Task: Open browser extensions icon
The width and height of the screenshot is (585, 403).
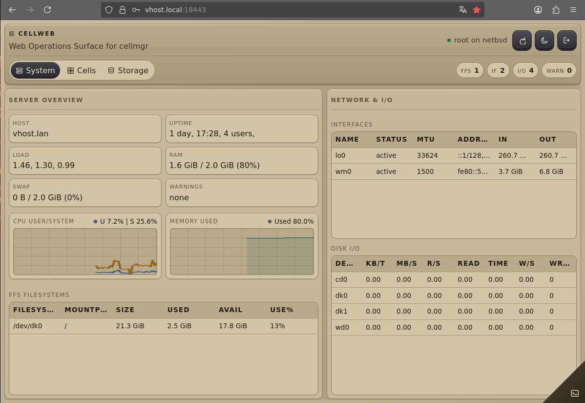Action: click(x=556, y=10)
